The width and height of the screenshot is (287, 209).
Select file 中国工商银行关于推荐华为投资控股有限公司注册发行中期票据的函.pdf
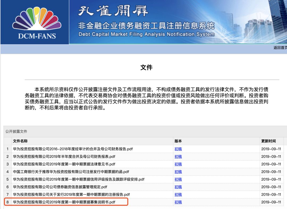[x=71, y=172]
